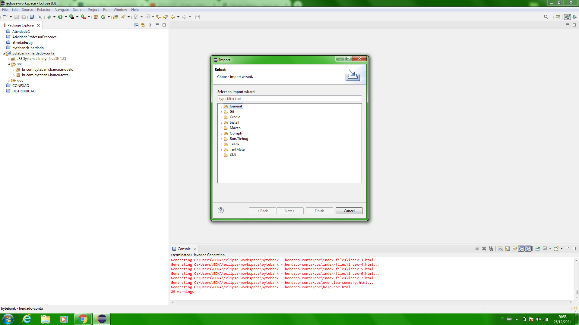Click the Console horizontal scrollbar track

point(372,302)
